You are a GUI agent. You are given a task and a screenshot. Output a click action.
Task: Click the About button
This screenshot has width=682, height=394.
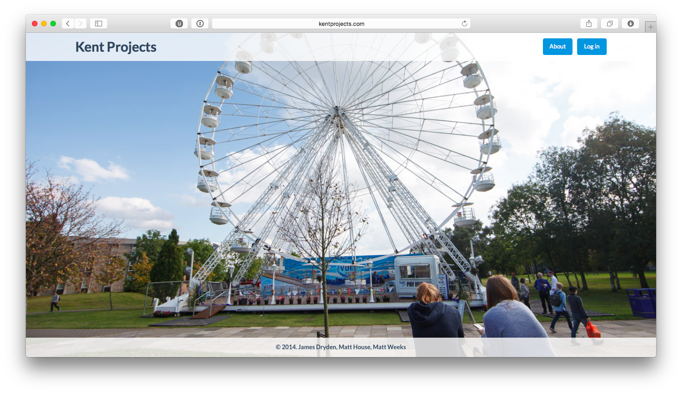[x=557, y=46]
